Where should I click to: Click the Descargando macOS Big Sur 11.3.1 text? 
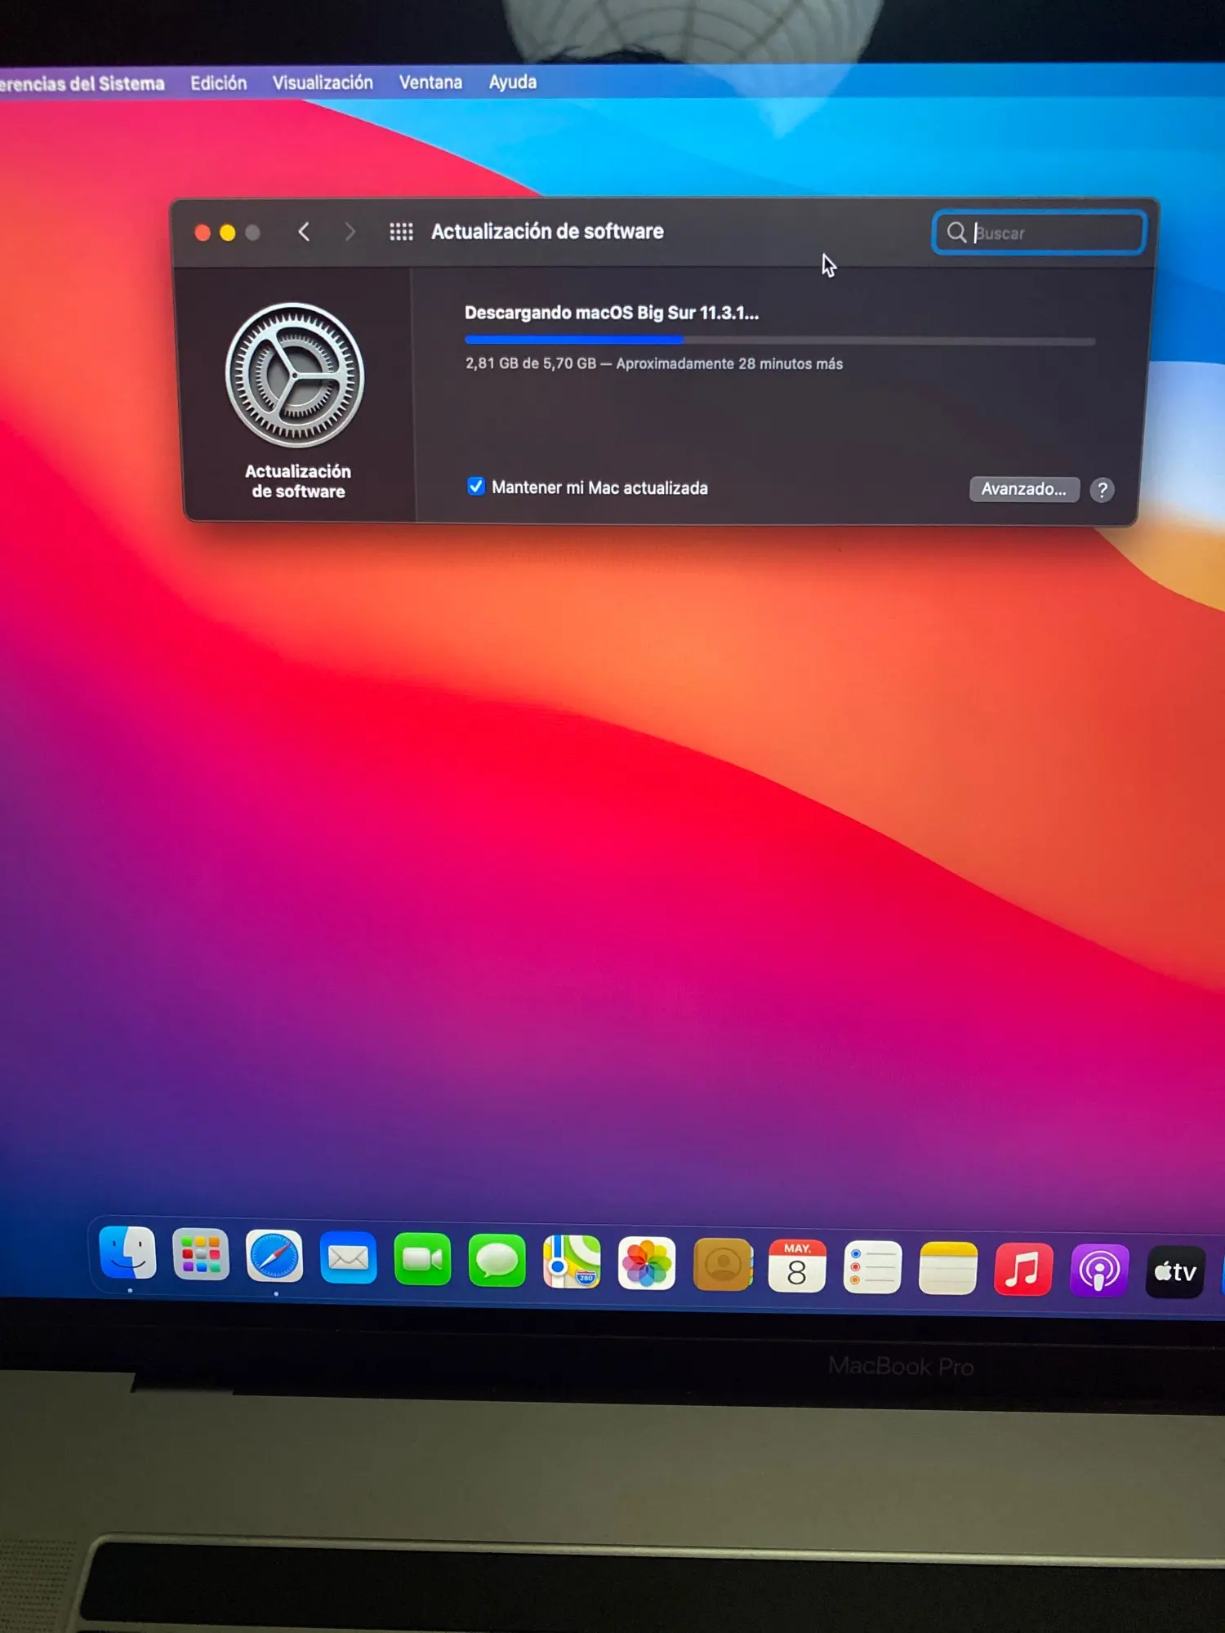point(612,313)
